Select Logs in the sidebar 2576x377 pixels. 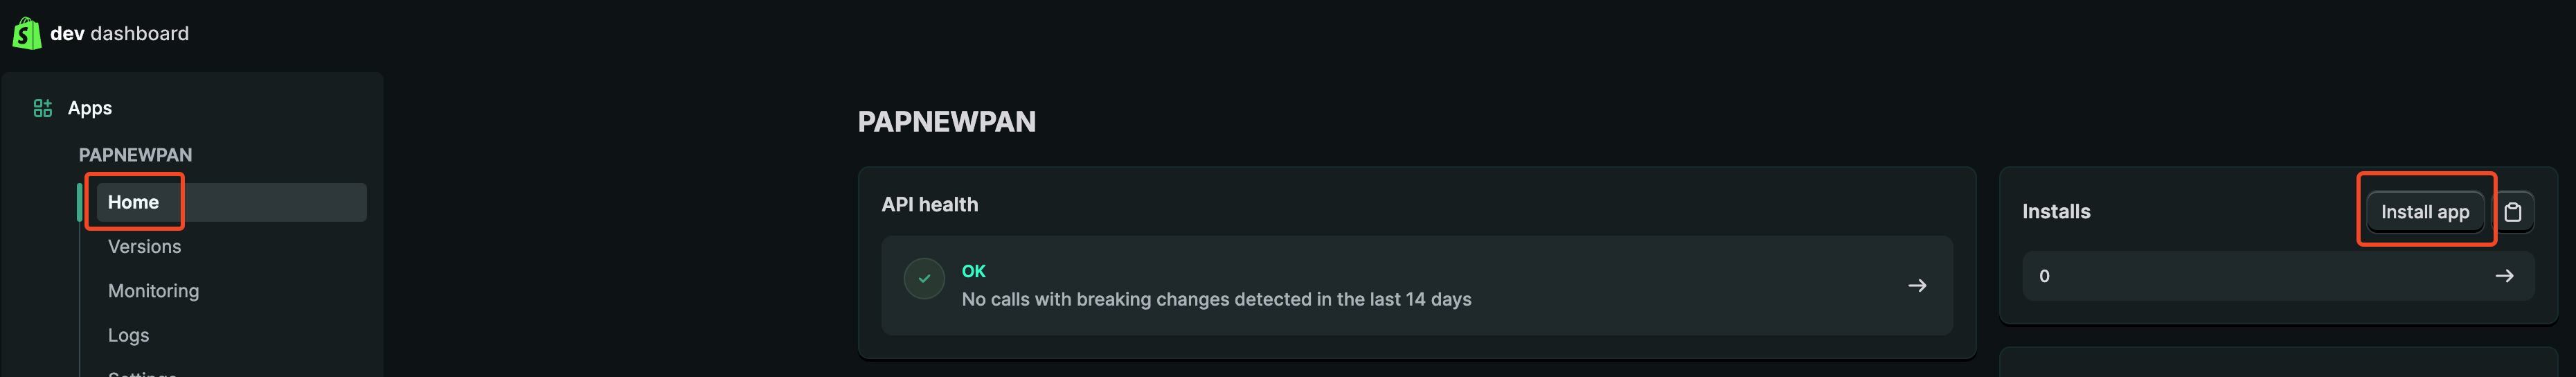(x=128, y=335)
